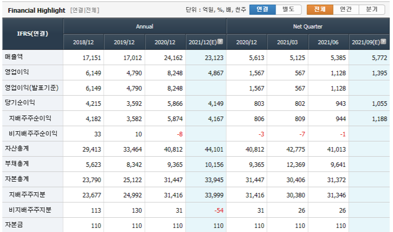
Task: Click the Net Quarter column group header
Action: (308, 26)
